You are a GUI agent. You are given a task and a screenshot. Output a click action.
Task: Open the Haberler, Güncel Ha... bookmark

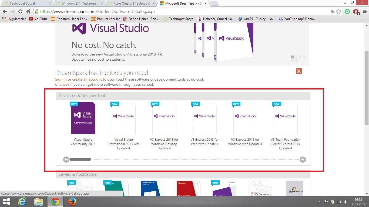tap(216, 19)
